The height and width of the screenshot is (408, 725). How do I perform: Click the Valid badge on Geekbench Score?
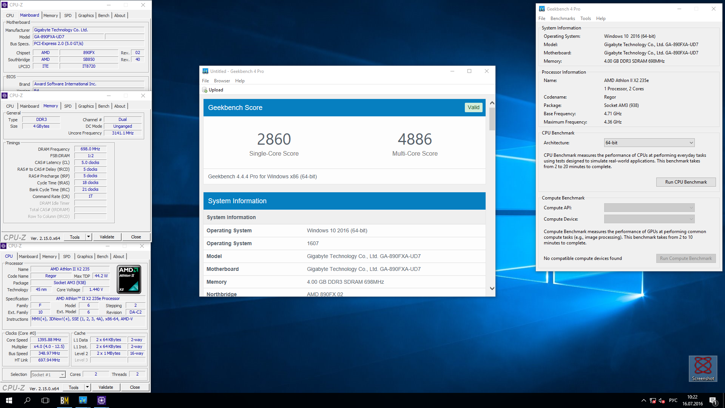(474, 108)
